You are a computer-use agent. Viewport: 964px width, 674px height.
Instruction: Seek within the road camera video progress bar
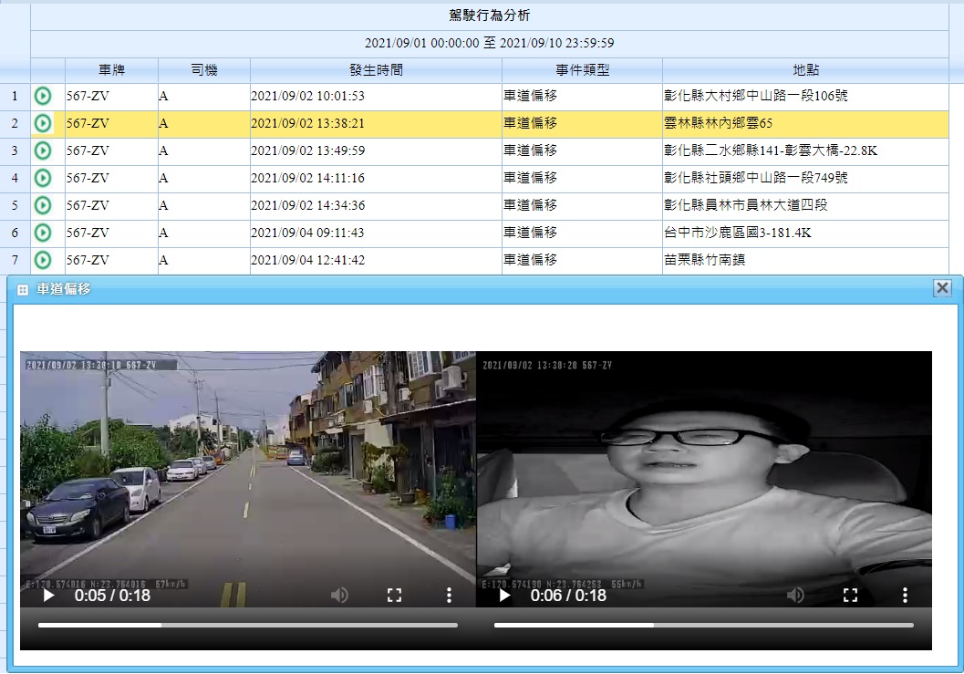click(x=248, y=625)
